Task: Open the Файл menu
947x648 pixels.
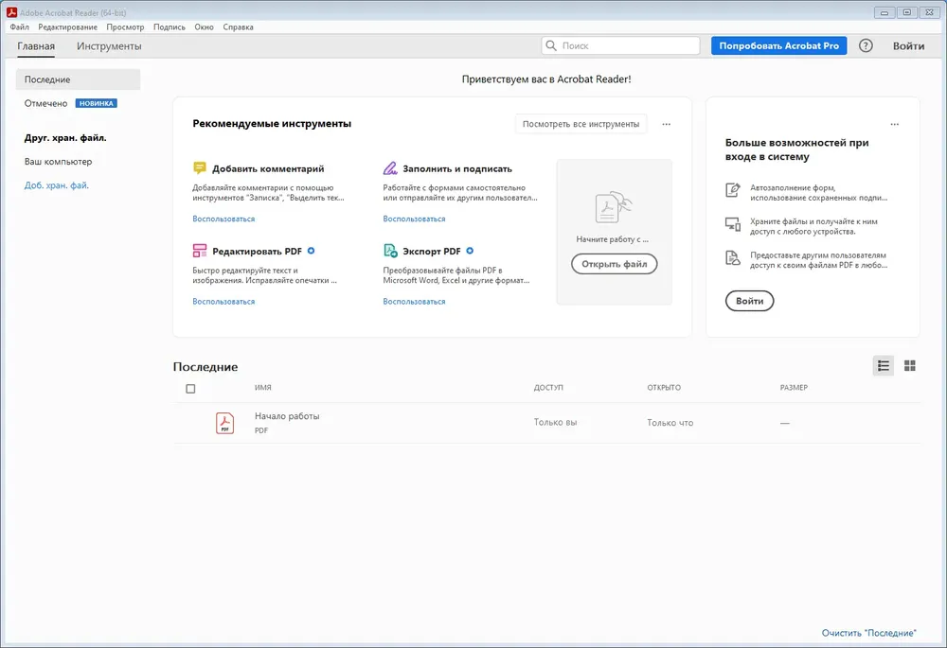Action: 19,27
